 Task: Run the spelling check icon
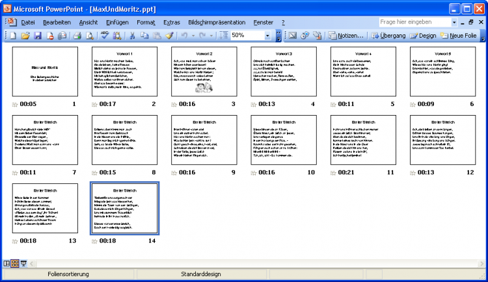click(x=105, y=35)
